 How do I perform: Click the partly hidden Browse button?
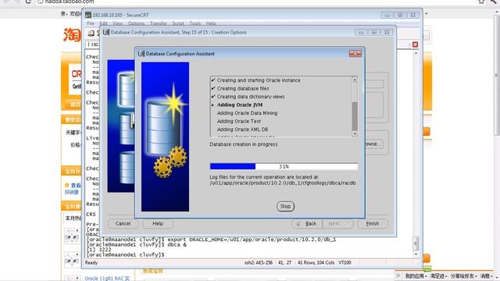click(373, 144)
